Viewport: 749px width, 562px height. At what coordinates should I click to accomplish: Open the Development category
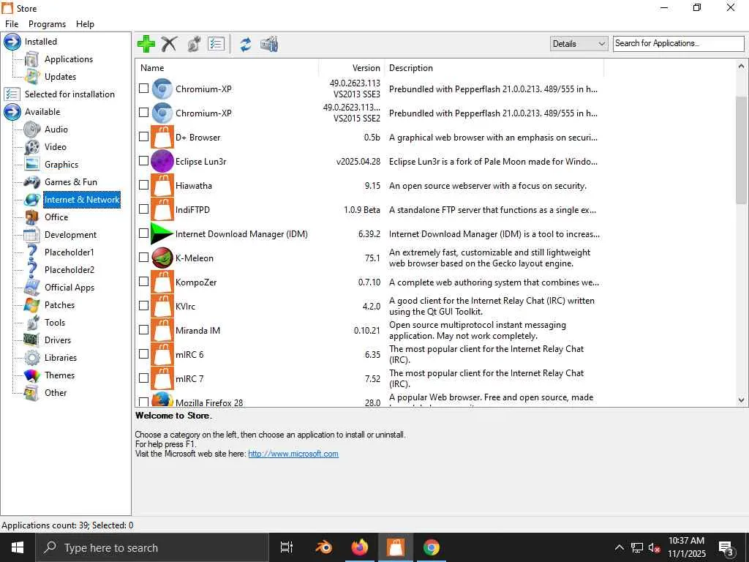pyautogui.click(x=70, y=235)
